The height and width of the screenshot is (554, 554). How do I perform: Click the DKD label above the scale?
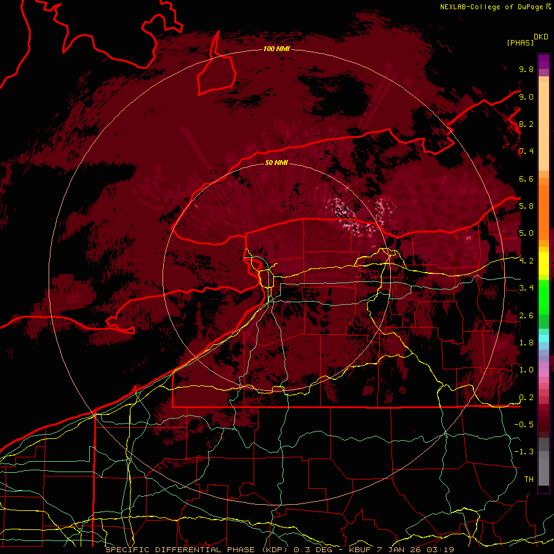tap(541, 37)
